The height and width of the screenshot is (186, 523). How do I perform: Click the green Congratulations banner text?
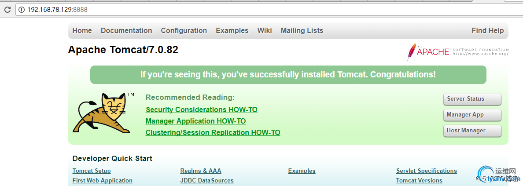tap(288, 75)
